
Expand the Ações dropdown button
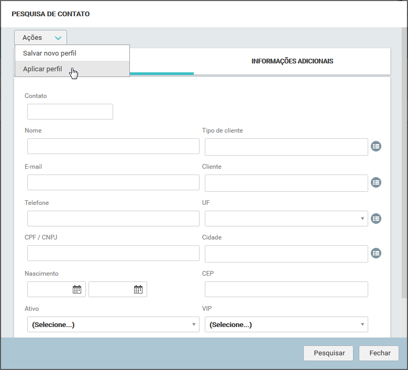click(41, 38)
